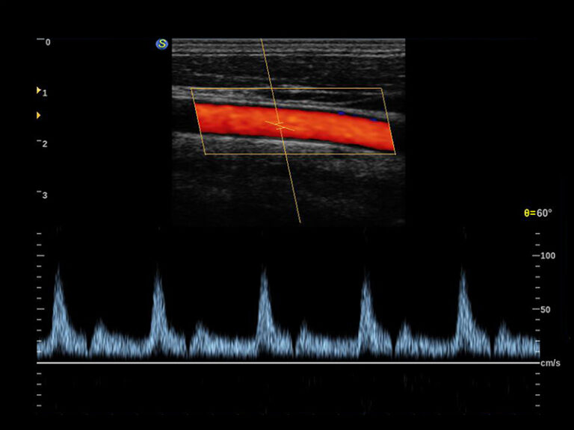Viewport: 574px width, 430px height.
Task: Click the 100 velocity scale mark
Action: click(548, 255)
